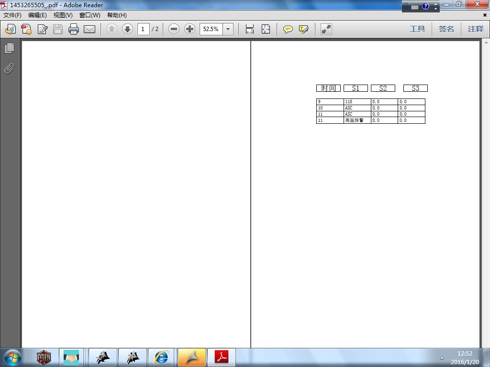Switch to read mode icon
Viewport: 490px width, 367px height.
click(326, 29)
